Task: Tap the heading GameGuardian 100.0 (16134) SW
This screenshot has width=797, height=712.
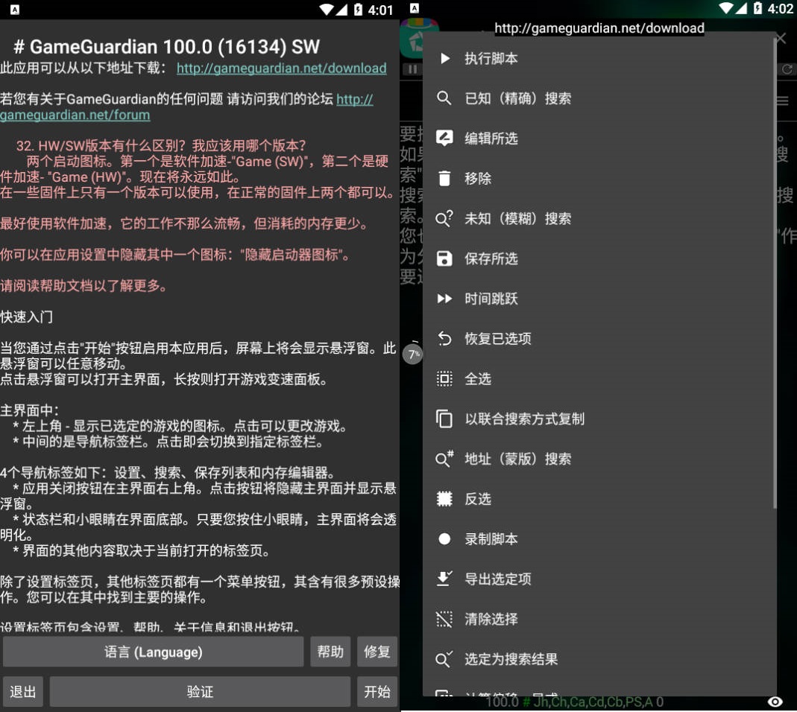Action: point(167,47)
